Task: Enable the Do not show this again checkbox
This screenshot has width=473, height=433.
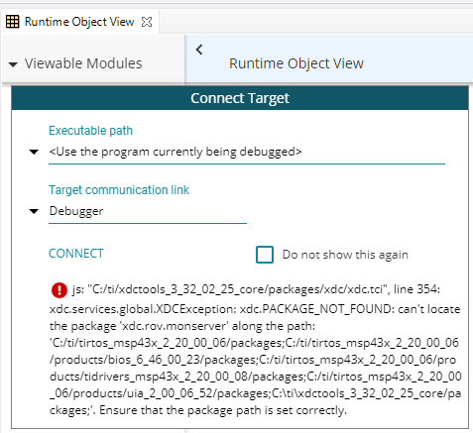Action: pos(265,255)
